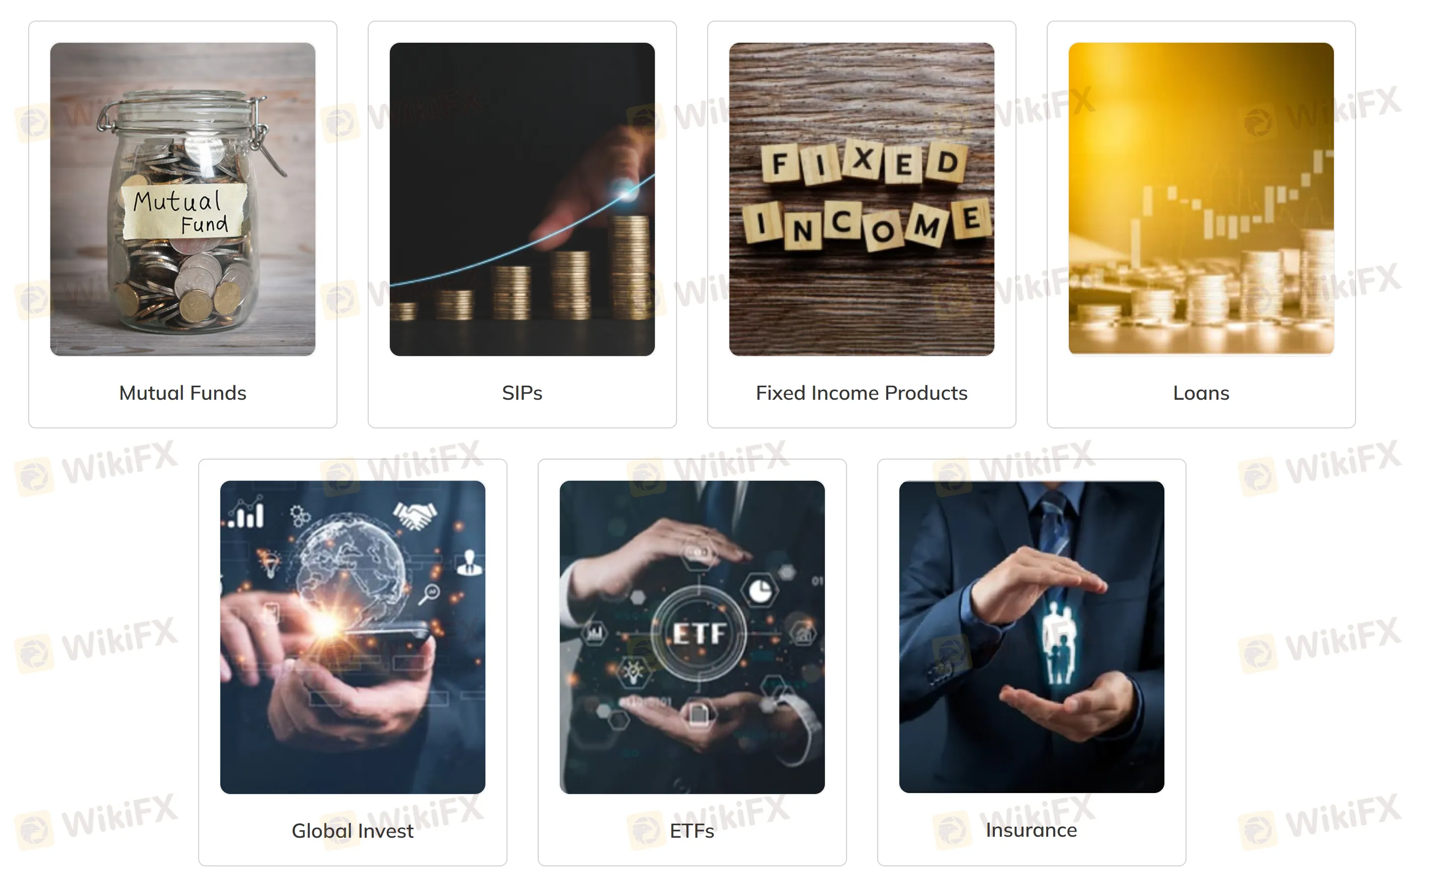Click the Global Invest label
The height and width of the screenshot is (882, 1434).
pos(353,831)
